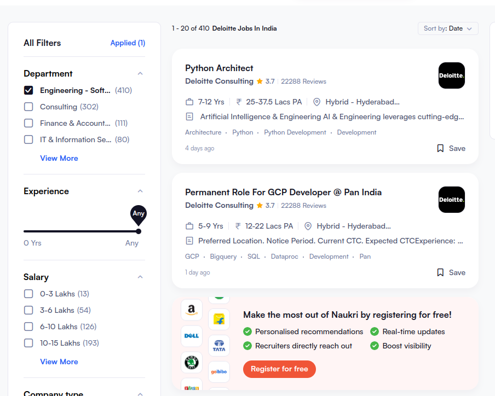Screen dimensions: 495x396
Task: Collapse the Experience filter section
Action: (140, 191)
